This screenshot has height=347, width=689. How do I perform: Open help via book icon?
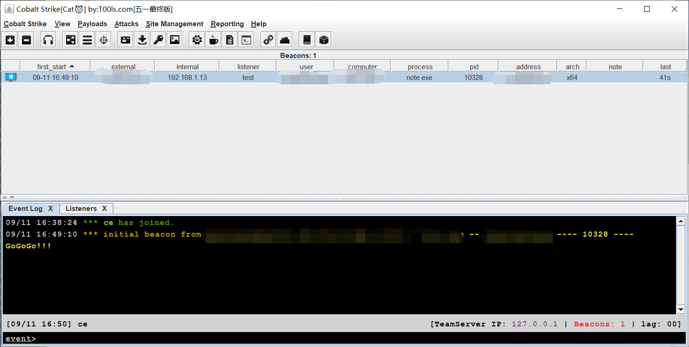(x=307, y=40)
